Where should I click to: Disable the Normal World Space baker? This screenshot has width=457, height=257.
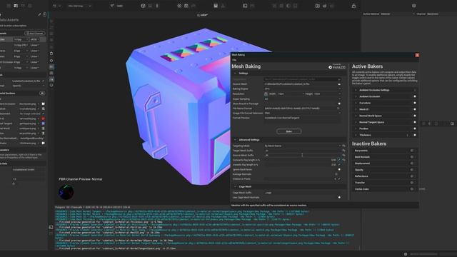point(415,116)
